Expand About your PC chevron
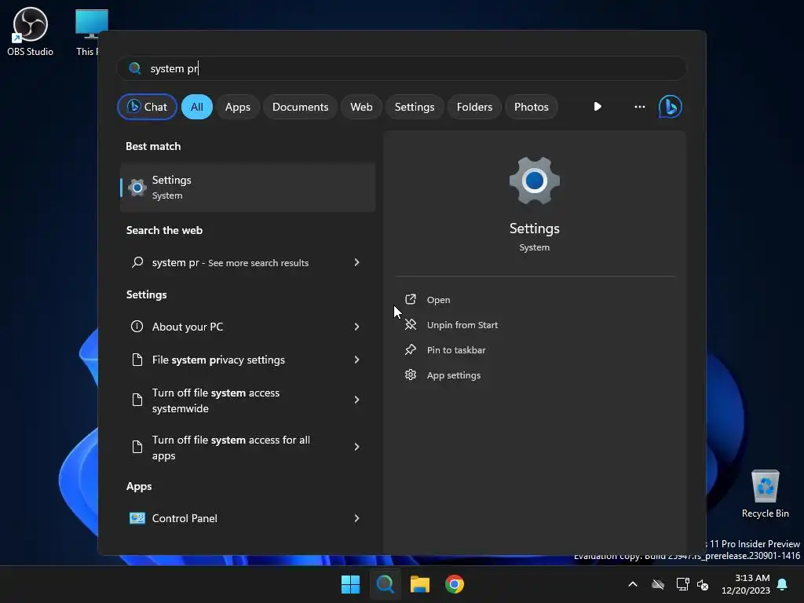Image resolution: width=804 pixels, height=603 pixels. [x=357, y=327]
